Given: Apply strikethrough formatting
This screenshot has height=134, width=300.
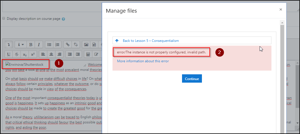Looking at the screenshot, I should (x=17, y=54).
